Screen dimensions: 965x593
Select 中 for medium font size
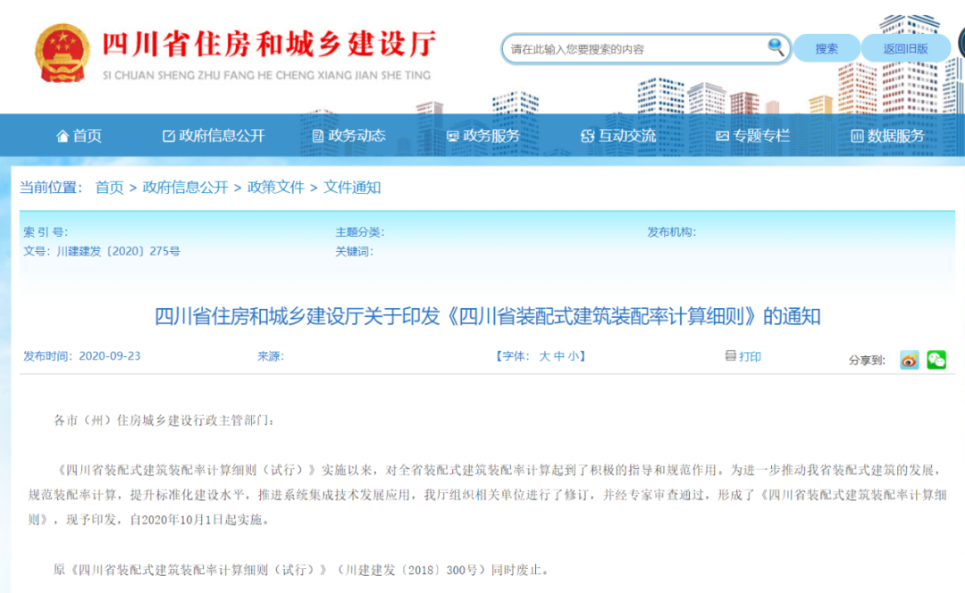560,355
